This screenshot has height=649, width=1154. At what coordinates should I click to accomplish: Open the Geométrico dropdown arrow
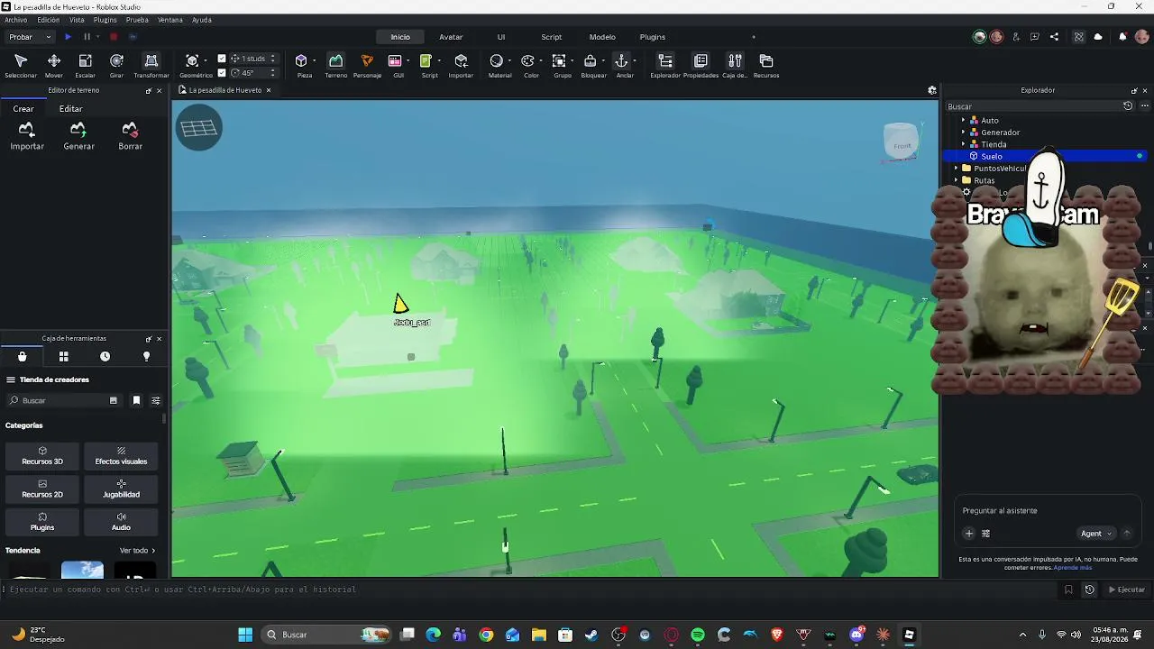click(x=206, y=61)
